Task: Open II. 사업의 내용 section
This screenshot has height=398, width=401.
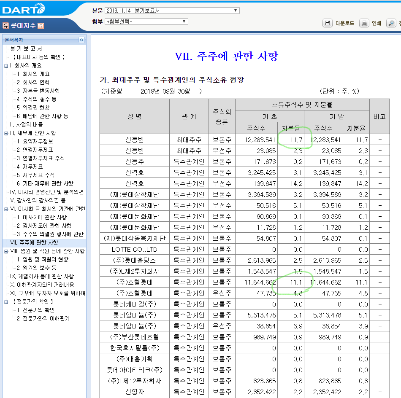Action: [27, 124]
